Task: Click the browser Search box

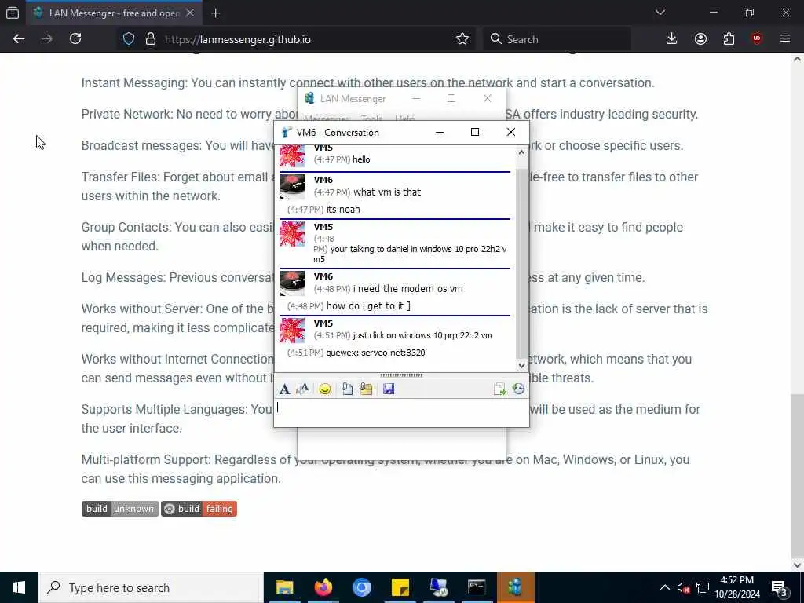Action: (557, 39)
